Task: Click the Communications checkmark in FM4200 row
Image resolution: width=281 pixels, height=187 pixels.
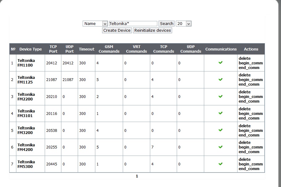Action: pos(220,147)
